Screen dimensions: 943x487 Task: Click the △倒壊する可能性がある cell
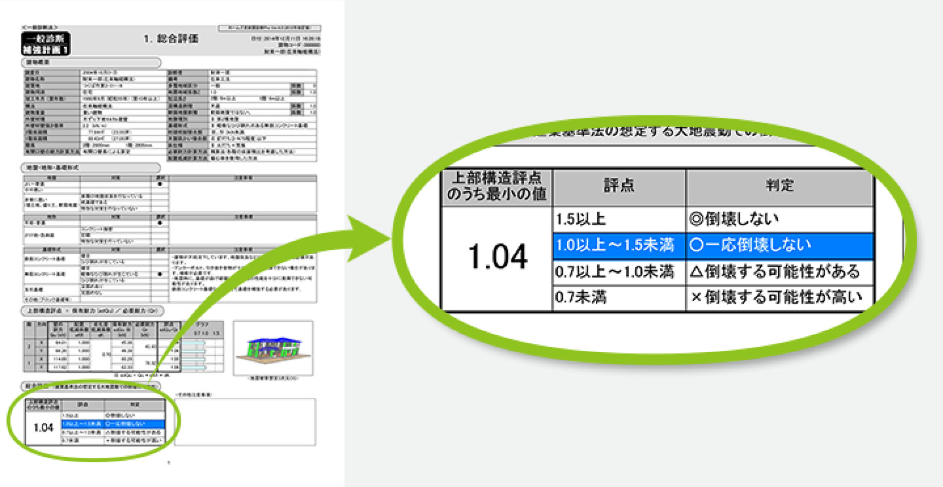click(x=779, y=271)
